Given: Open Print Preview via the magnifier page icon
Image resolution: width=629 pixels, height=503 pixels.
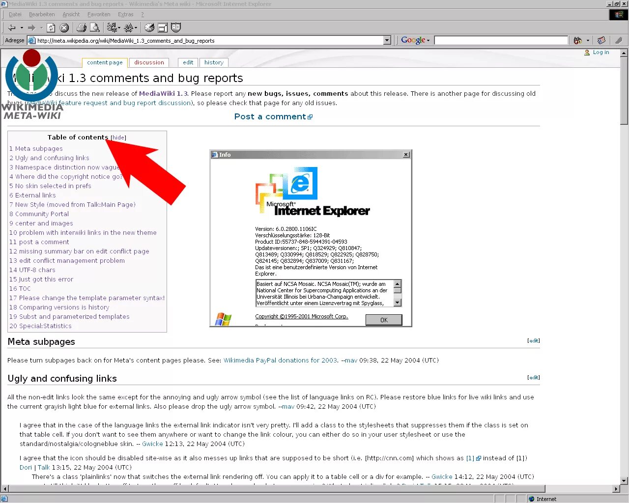Looking at the screenshot, I should (x=95, y=28).
